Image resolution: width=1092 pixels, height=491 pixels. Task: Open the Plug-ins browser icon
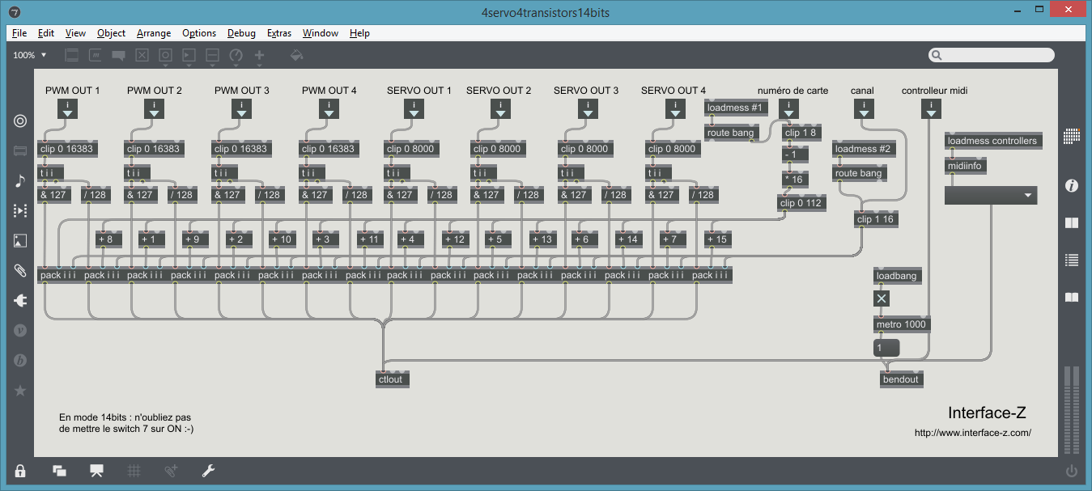(20, 300)
